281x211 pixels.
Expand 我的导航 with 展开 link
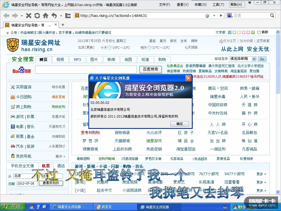coord(60,156)
